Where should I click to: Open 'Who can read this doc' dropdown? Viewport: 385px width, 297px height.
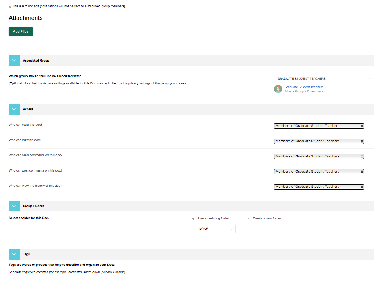coord(319,126)
